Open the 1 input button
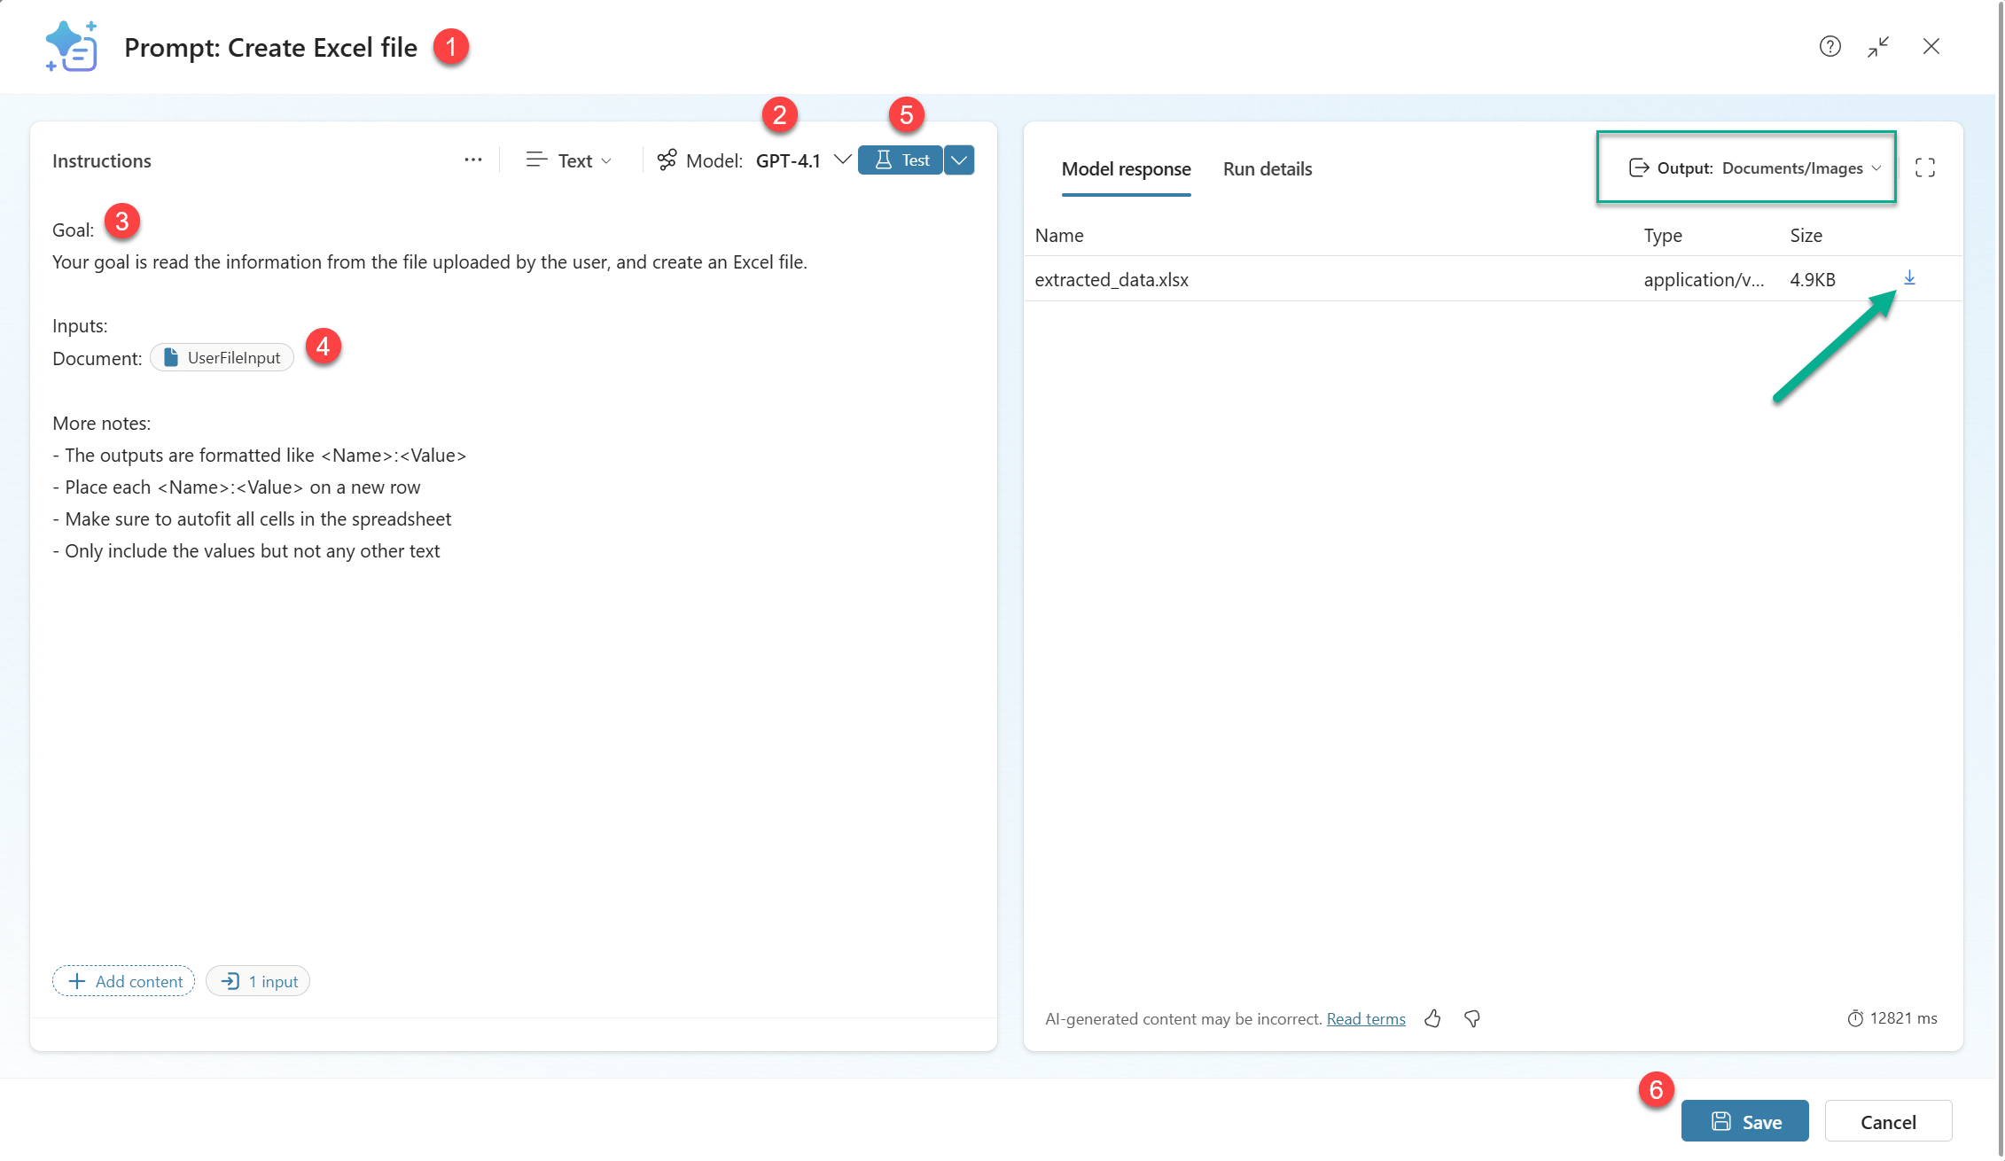The width and height of the screenshot is (2005, 1161). (258, 981)
